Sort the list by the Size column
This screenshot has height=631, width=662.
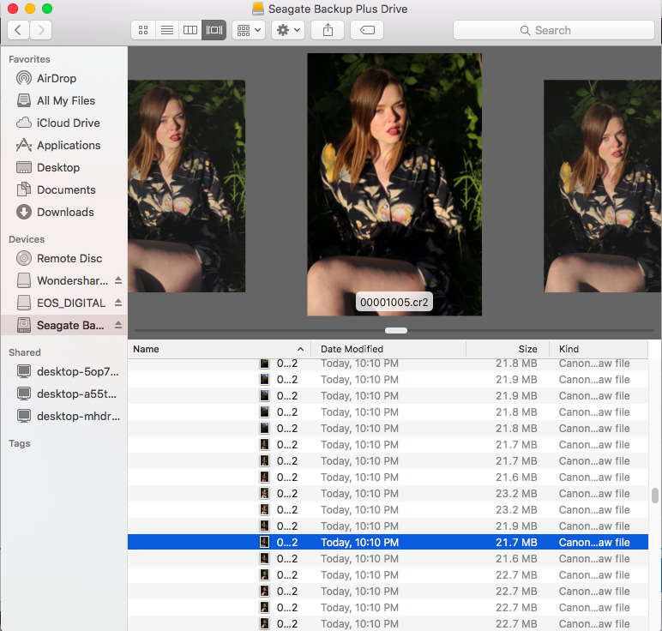[508, 350]
